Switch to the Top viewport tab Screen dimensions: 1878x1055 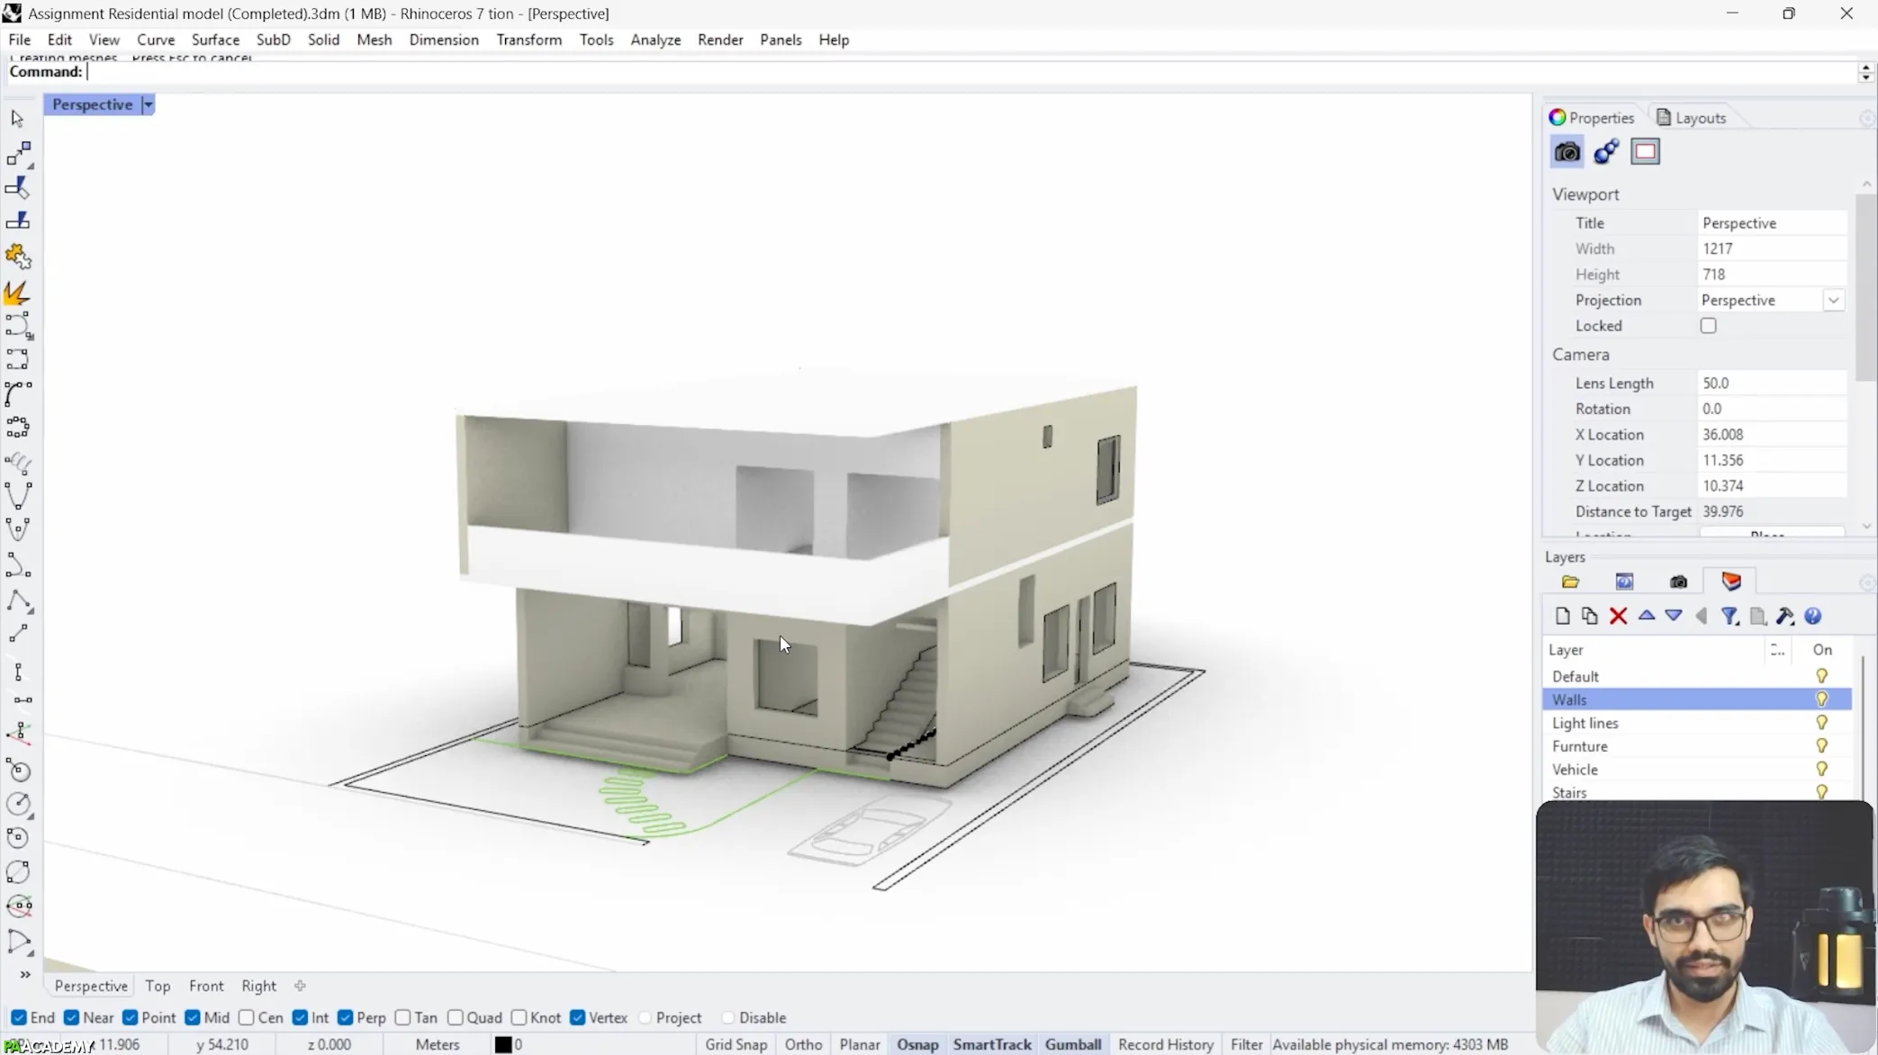[x=158, y=986]
